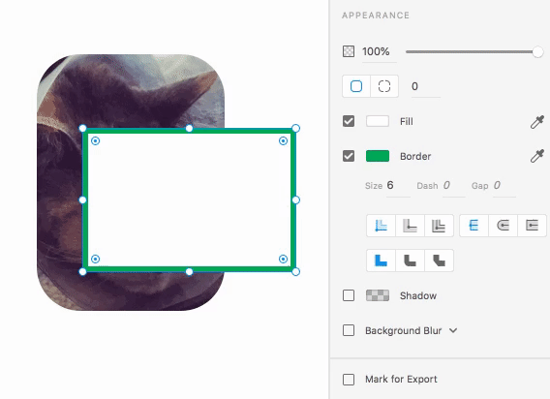
Task: Pick border color with eyedropper
Action: (x=537, y=156)
